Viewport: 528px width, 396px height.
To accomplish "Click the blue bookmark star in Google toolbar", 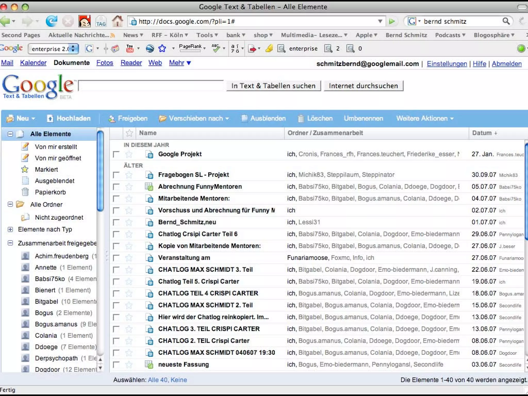I will [162, 48].
